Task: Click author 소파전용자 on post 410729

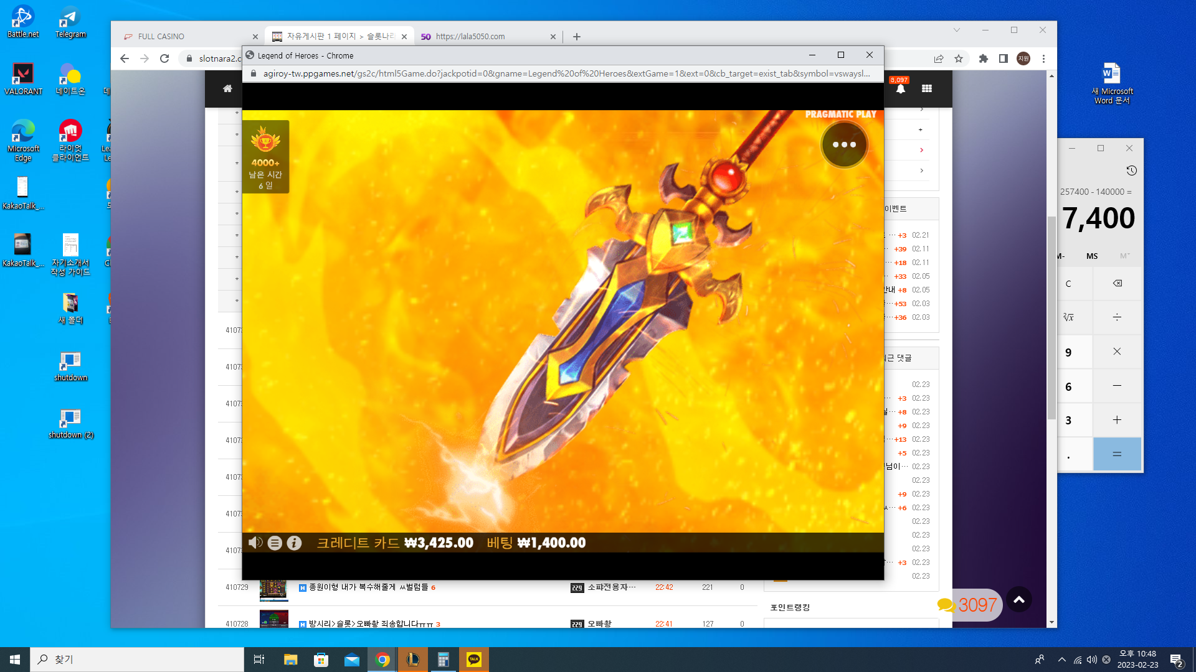Action: pos(612,587)
